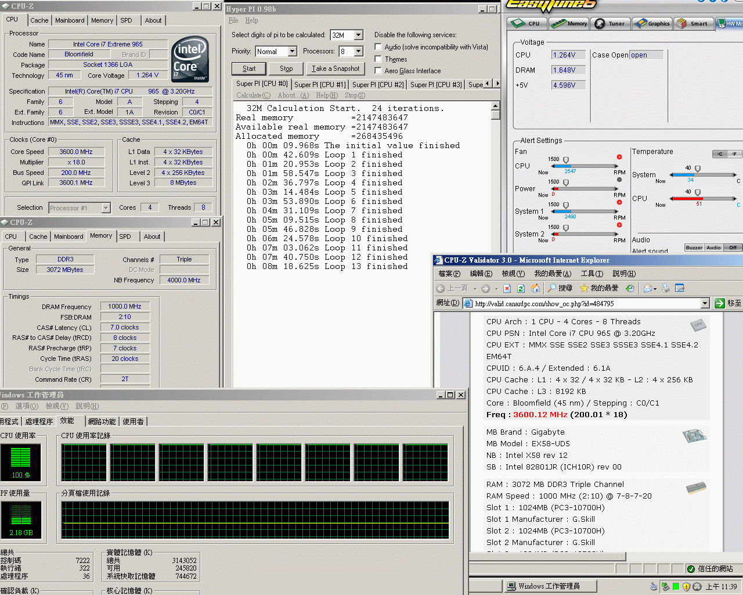Toggle CPU fan alert red indicator

[619, 157]
